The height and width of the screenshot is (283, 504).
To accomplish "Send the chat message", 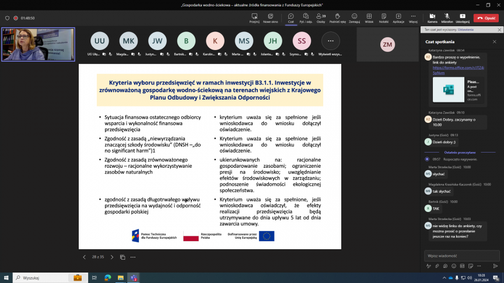I will [x=495, y=266].
